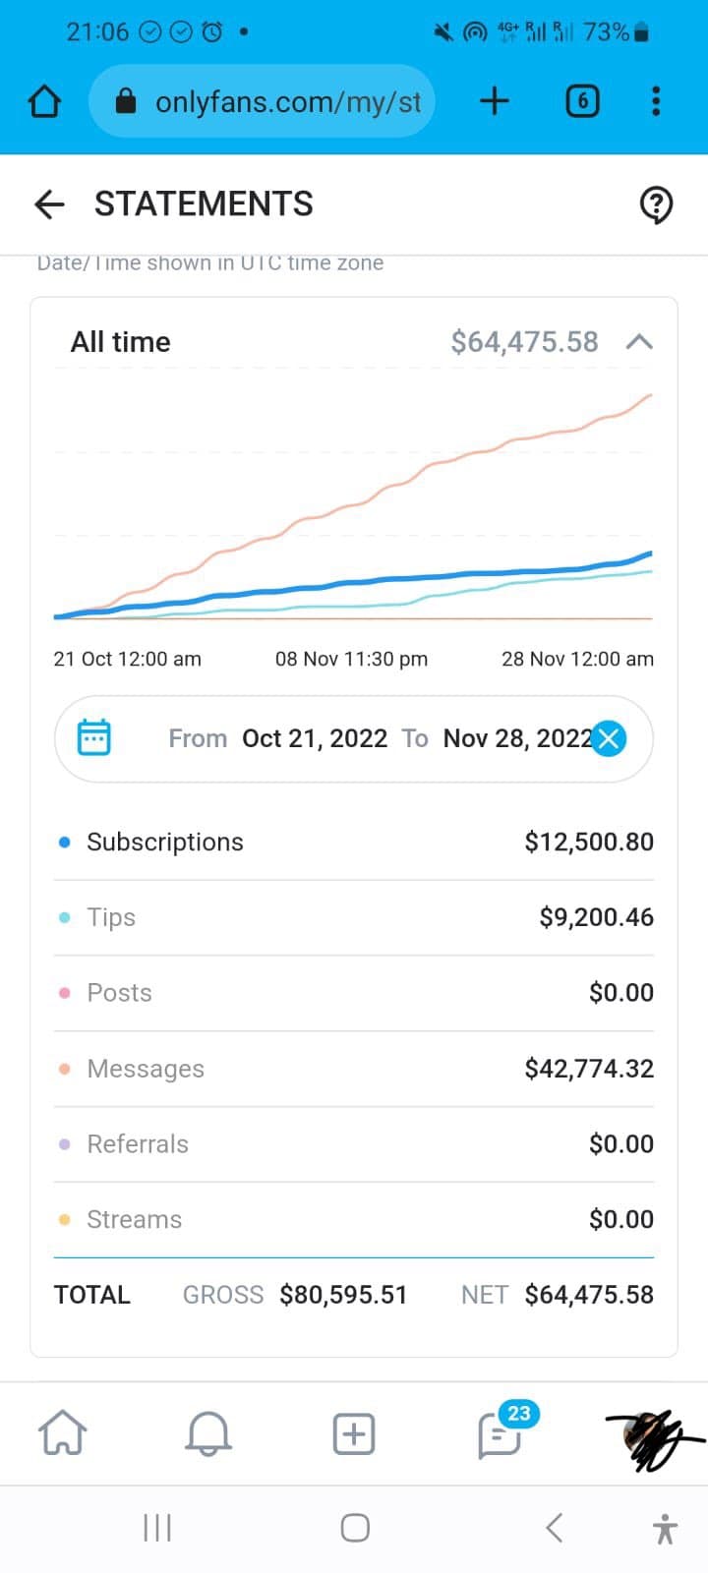Change the From date Oct 21, 2022
The height and width of the screenshot is (1573, 708).
click(315, 738)
